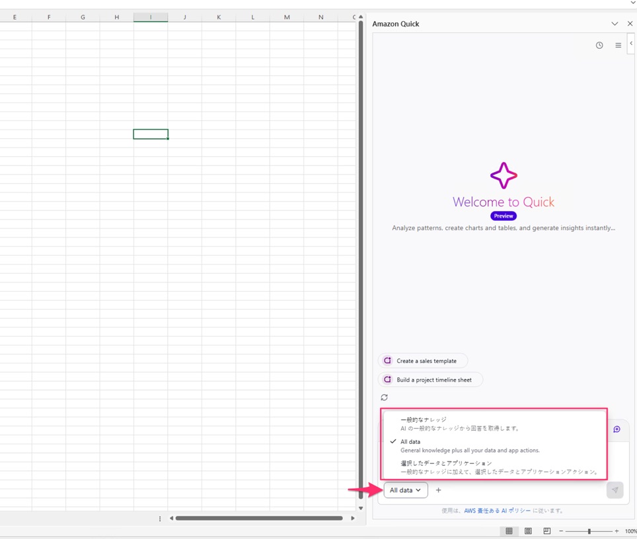Click the Welcome to Quick star logo
Viewport: 637px width, 539px height.
[504, 176]
